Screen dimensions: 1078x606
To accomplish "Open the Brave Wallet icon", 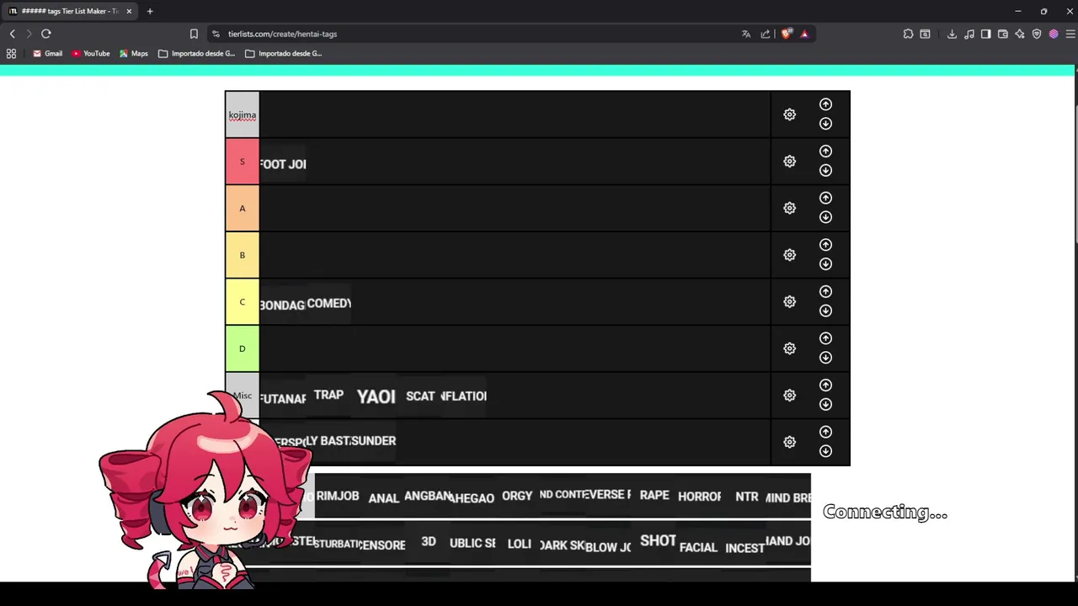I will click(1002, 34).
